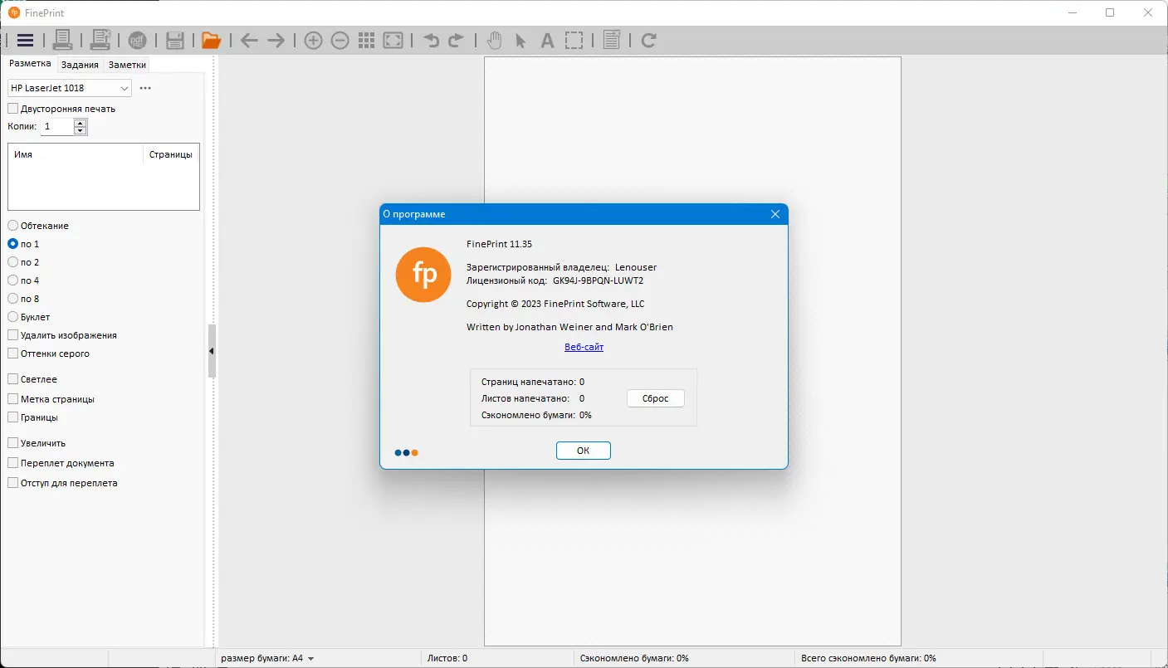Open the hamburger main menu
This screenshot has width=1168, height=668.
(x=25, y=40)
